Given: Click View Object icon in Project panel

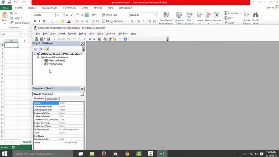Looking at the screenshot, I should (41, 49).
